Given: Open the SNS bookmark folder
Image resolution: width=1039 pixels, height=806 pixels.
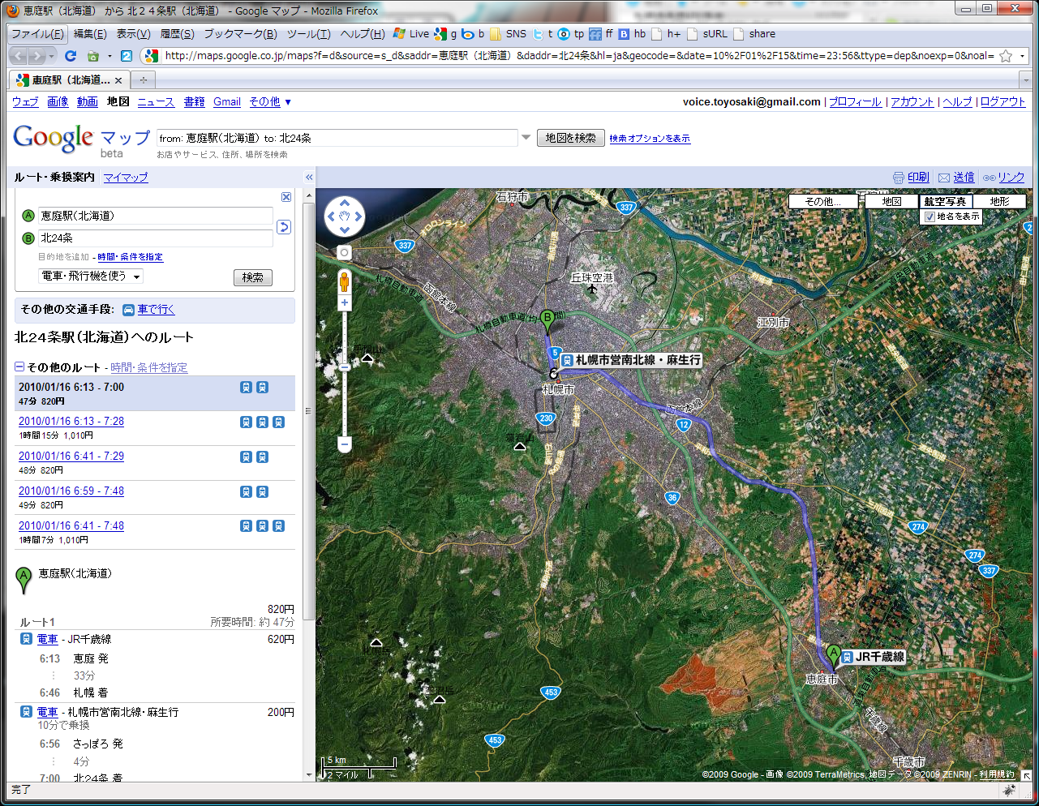Looking at the screenshot, I should tap(507, 34).
